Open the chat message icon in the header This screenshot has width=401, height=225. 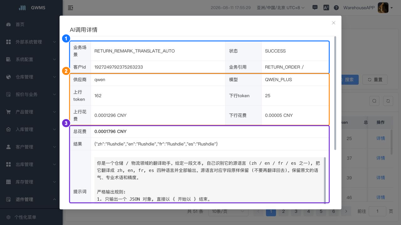coord(315,8)
